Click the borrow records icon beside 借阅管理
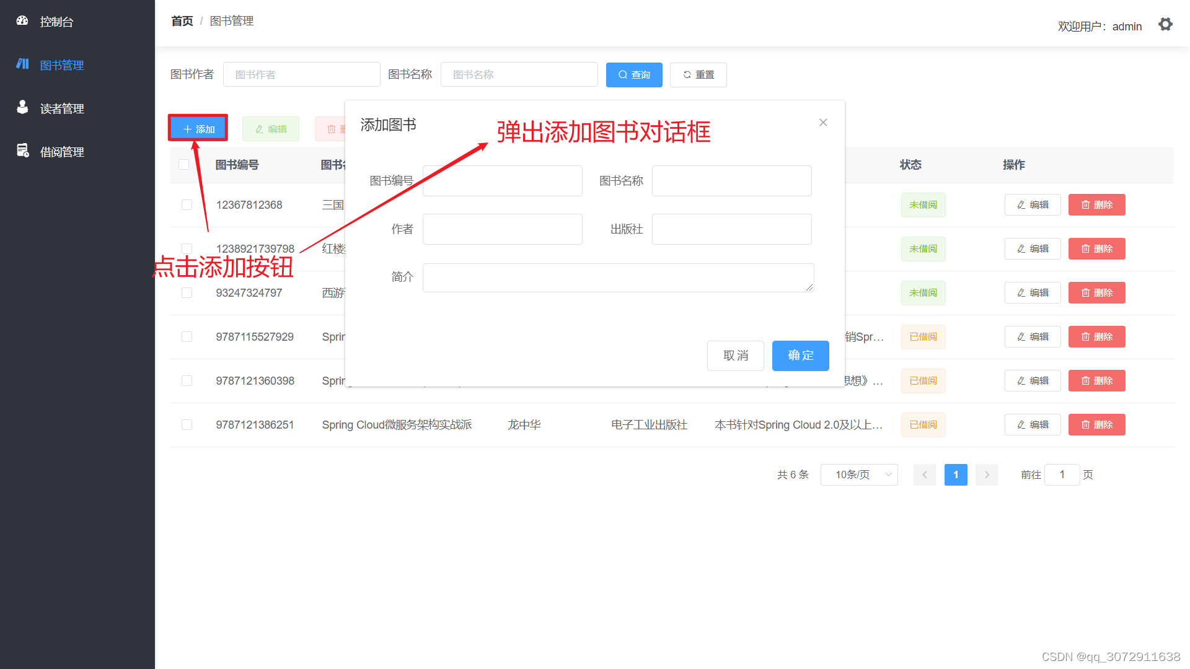Screen dimensions: 1190x669 tap(23, 151)
